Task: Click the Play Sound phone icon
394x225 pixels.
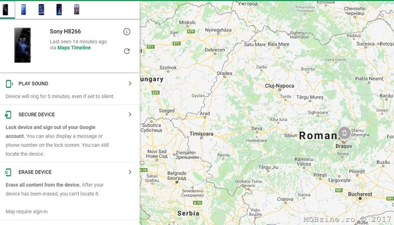Action: pyautogui.click(x=9, y=84)
